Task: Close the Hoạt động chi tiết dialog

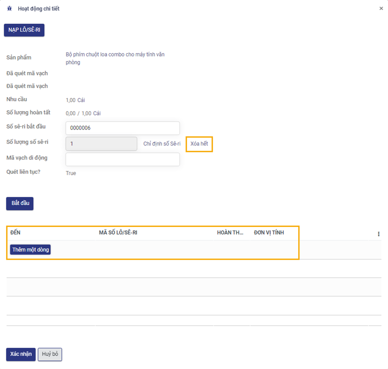Action: [381, 9]
